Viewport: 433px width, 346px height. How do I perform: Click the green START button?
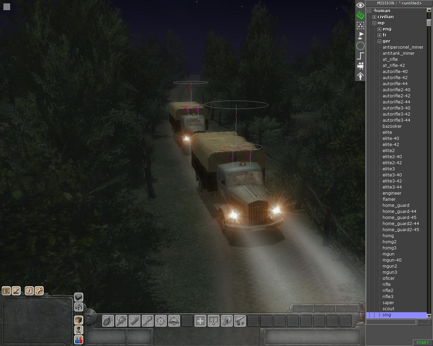[x=423, y=343]
